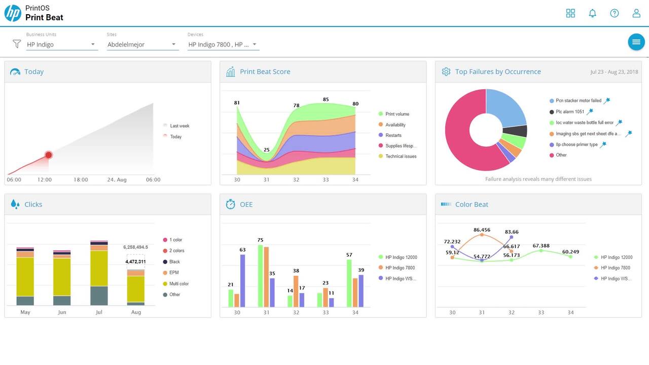
Task: Open the Clicks card title
Action: point(33,204)
